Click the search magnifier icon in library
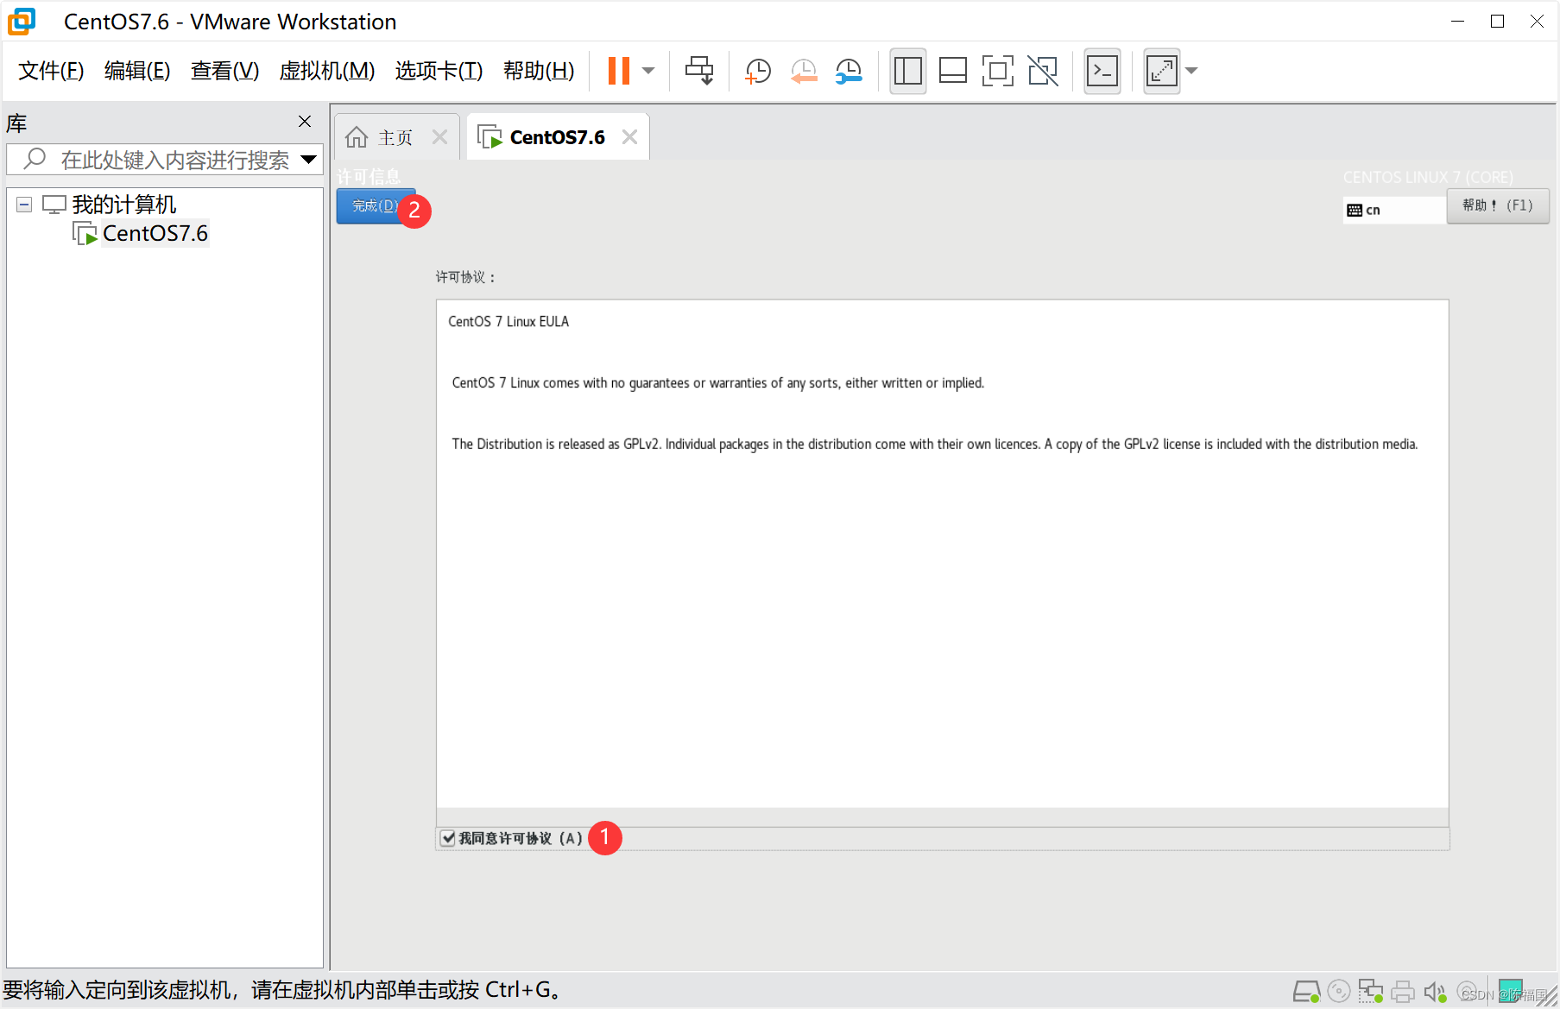1560x1009 pixels. tap(35, 158)
